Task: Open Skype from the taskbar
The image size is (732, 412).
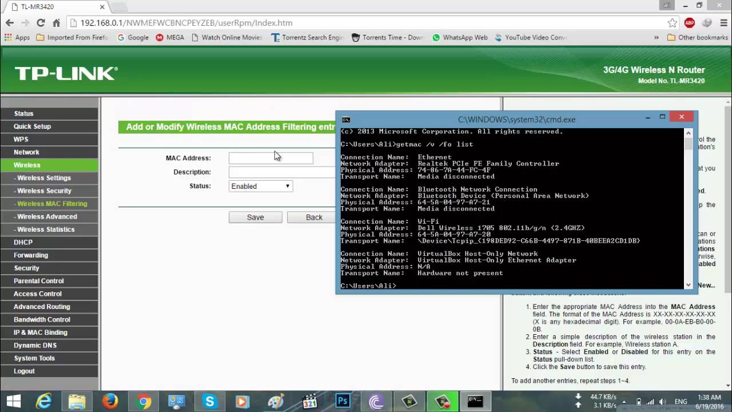Action: point(210,402)
